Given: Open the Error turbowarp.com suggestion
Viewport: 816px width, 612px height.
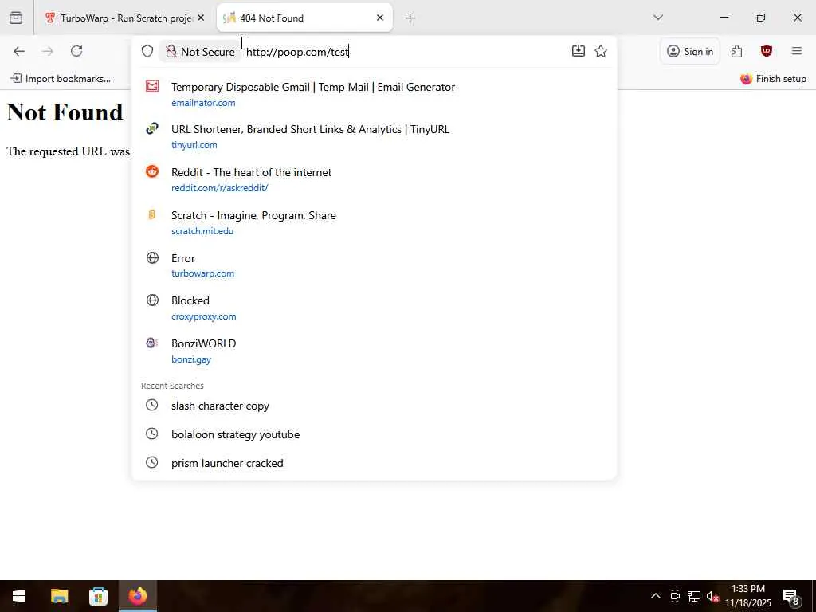Looking at the screenshot, I should [375, 265].
